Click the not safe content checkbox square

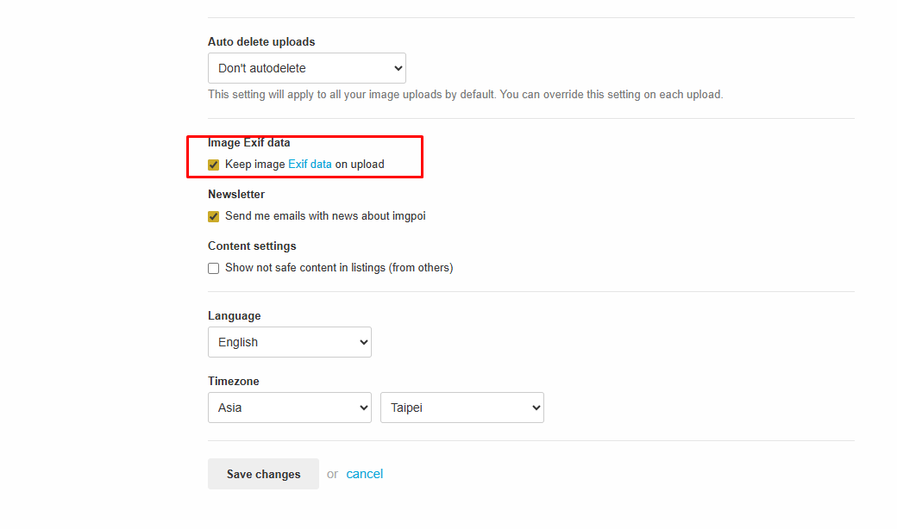(213, 268)
